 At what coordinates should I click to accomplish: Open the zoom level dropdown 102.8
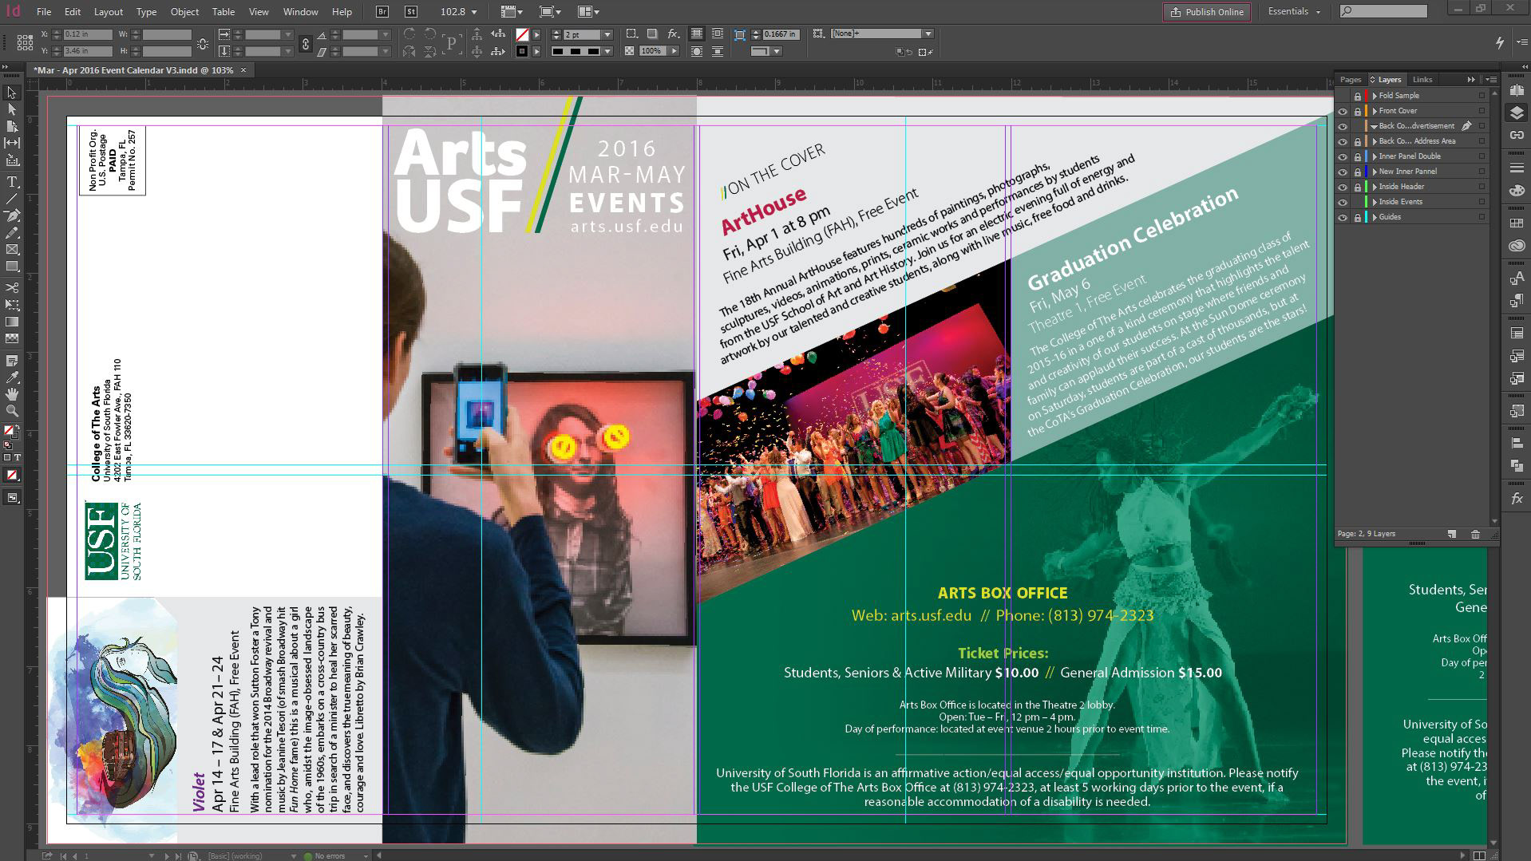473,12
